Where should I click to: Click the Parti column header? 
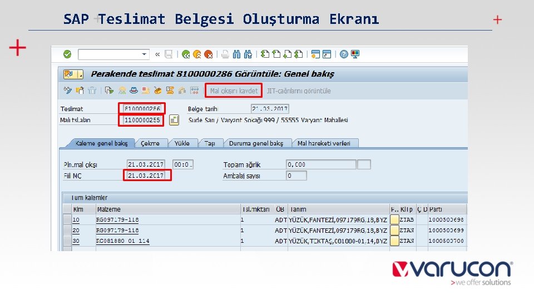click(447, 209)
